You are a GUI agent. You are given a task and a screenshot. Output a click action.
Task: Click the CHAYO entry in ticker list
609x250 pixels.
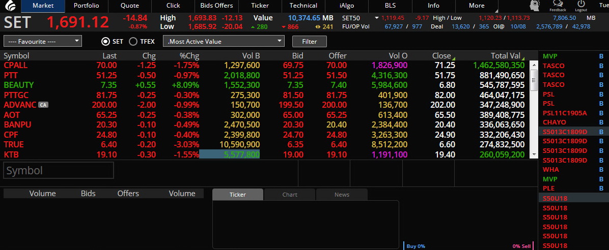click(x=554, y=122)
